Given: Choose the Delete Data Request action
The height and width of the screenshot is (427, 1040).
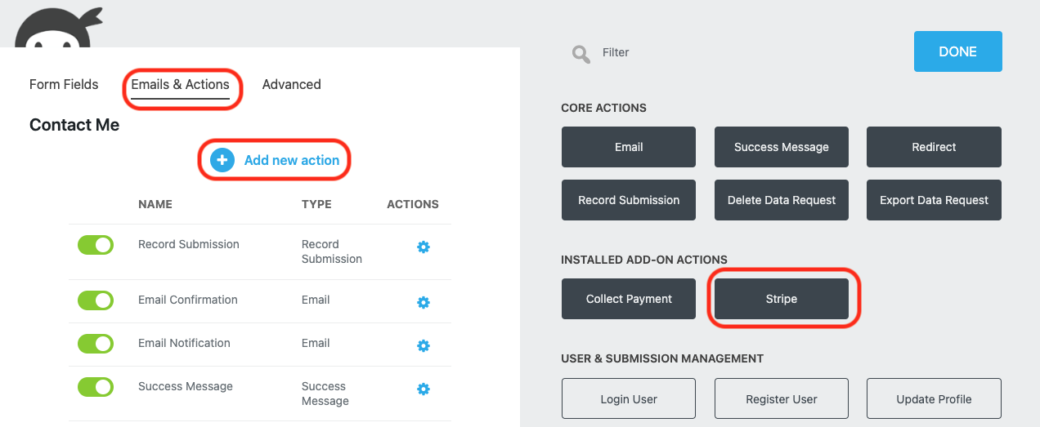Looking at the screenshot, I should click(782, 200).
